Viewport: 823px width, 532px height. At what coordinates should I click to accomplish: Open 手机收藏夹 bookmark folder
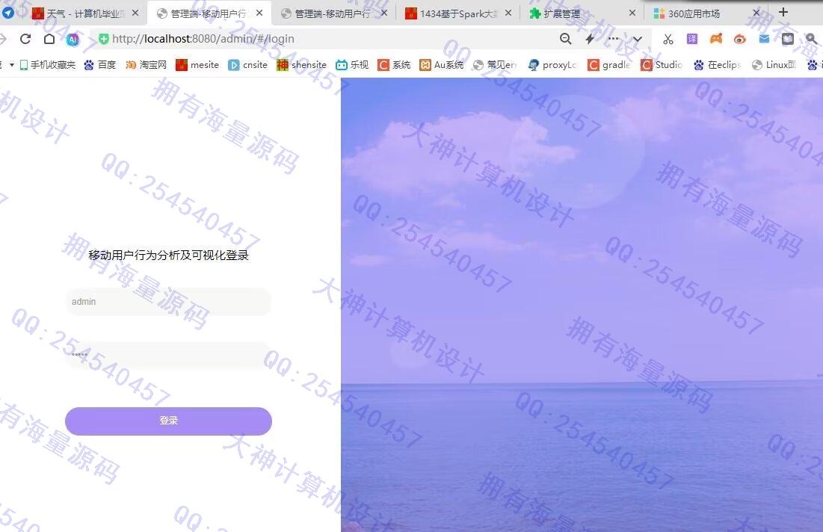[x=48, y=64]
